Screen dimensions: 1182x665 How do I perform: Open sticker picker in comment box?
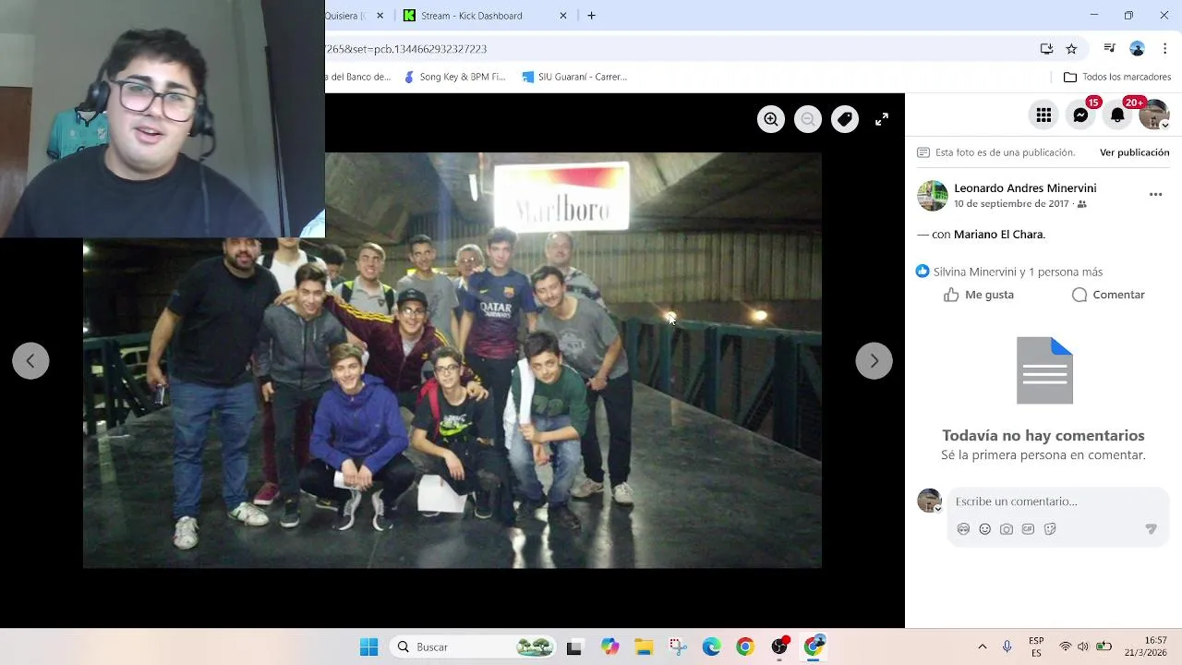[x=1050, y=529]
